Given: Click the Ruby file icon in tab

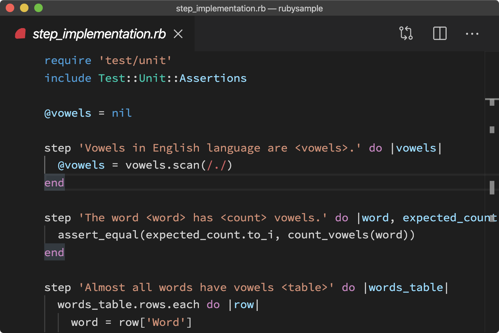Looking at the screenshot, I should coord(20,33).
